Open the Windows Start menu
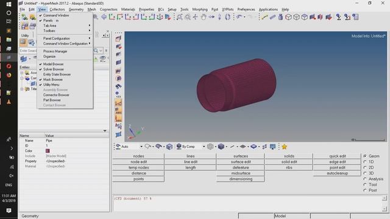Screen dimensions: 390x219 (x=9, y=4)
